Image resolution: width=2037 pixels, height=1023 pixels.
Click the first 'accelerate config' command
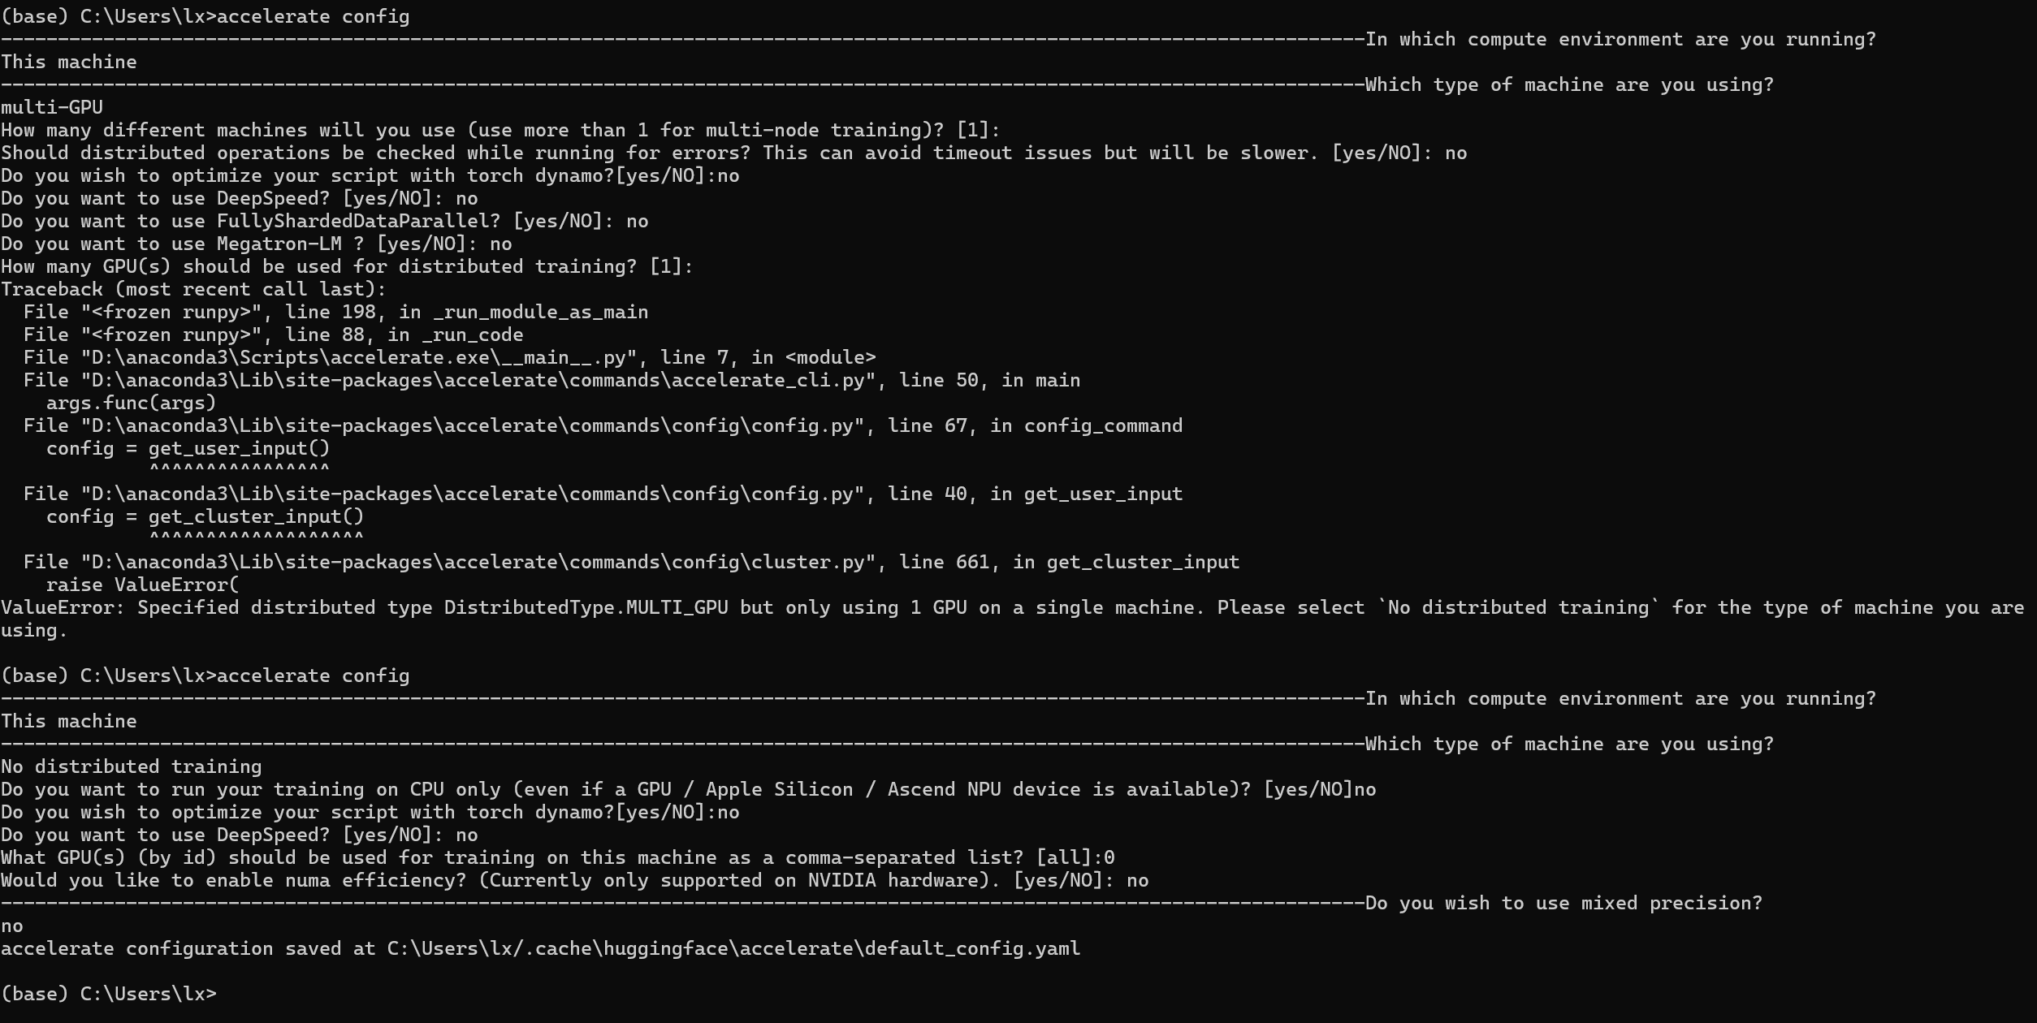pos(313,16)
